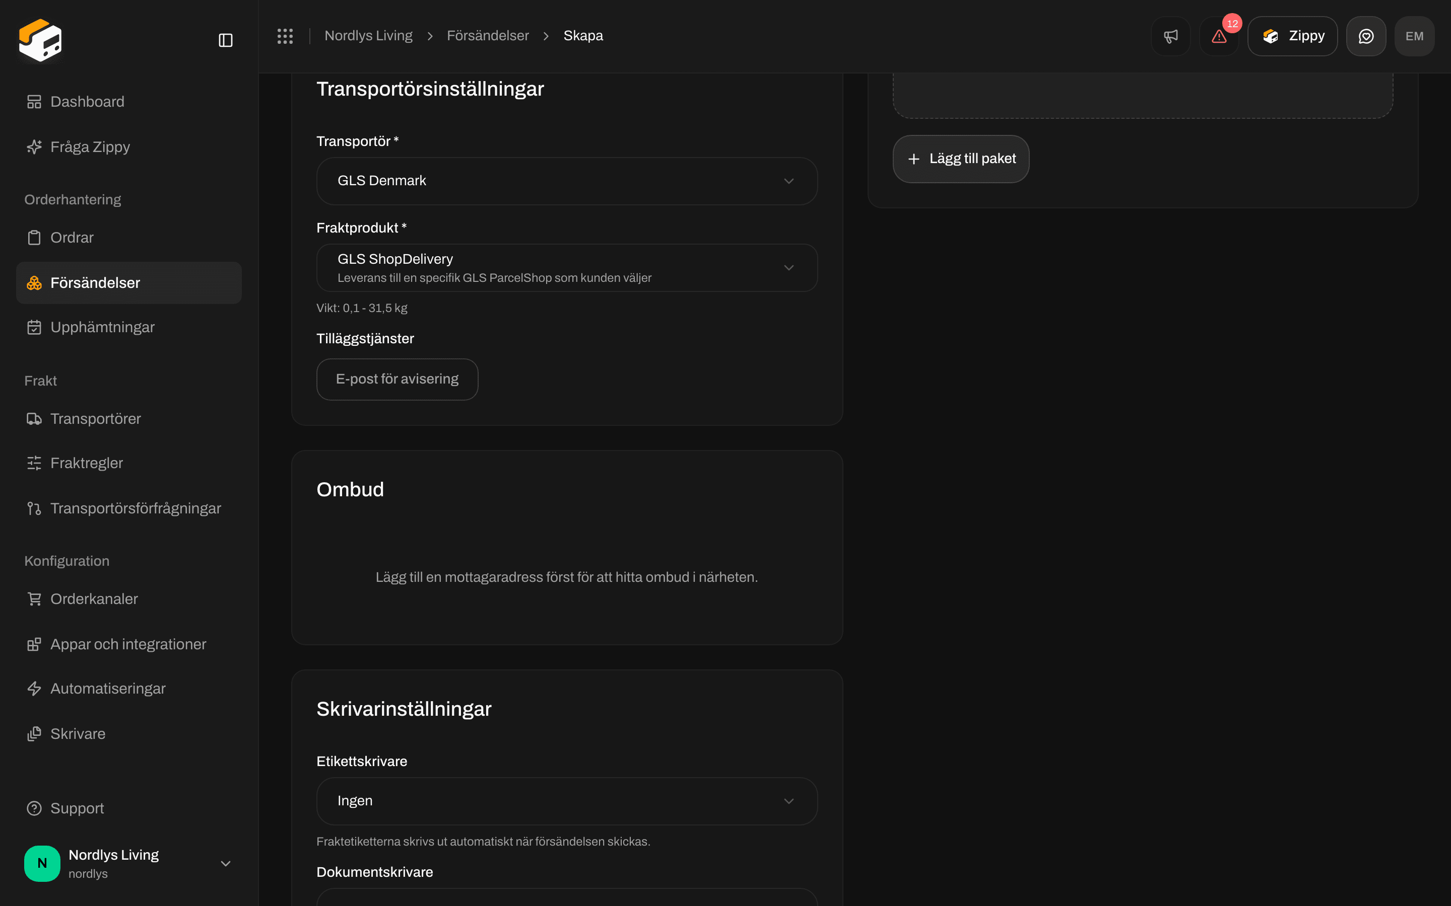
Task: Click the Dashboard icon in sidebar
Action: point(34,102)
